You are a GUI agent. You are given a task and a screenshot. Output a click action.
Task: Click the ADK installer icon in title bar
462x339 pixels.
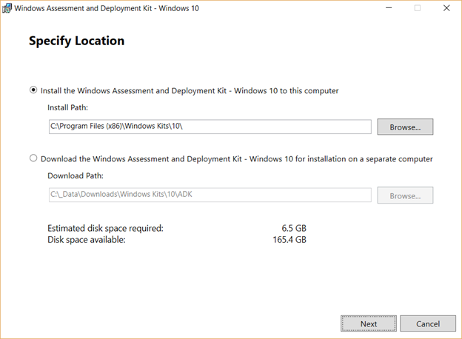coord(7,8)
